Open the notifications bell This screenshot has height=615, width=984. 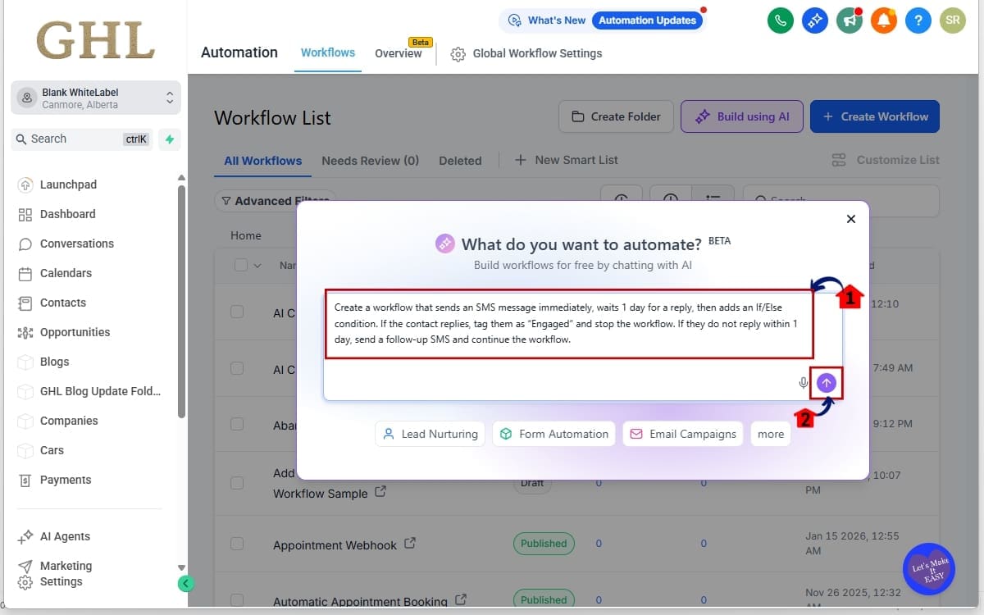tap(883, 20)
